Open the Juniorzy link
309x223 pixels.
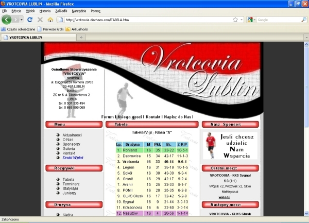coord(69,193)
